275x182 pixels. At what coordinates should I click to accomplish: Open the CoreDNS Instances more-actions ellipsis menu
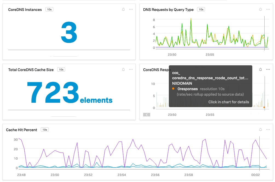tap(131, 10)
